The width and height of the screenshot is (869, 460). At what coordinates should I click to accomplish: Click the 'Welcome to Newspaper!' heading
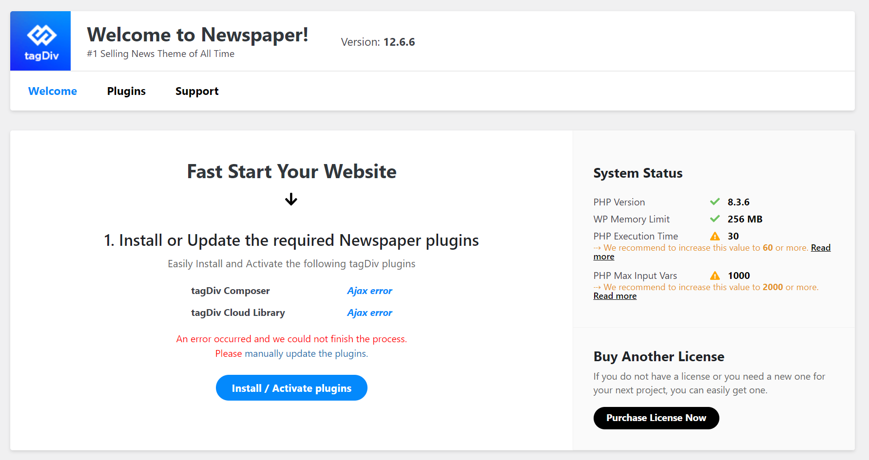tap(197, 35)
